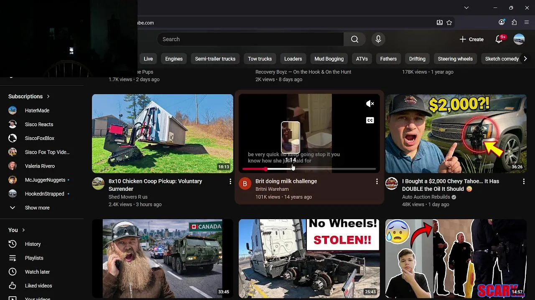The height and width of the screenshot is (300, 535).
Task: Open 8x10 Chicken Coop Pickup video title
Action: 155,185
